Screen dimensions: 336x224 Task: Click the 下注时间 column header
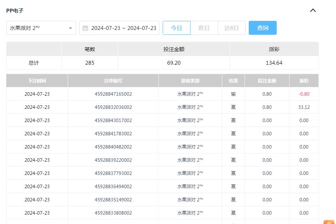(37, 80)
